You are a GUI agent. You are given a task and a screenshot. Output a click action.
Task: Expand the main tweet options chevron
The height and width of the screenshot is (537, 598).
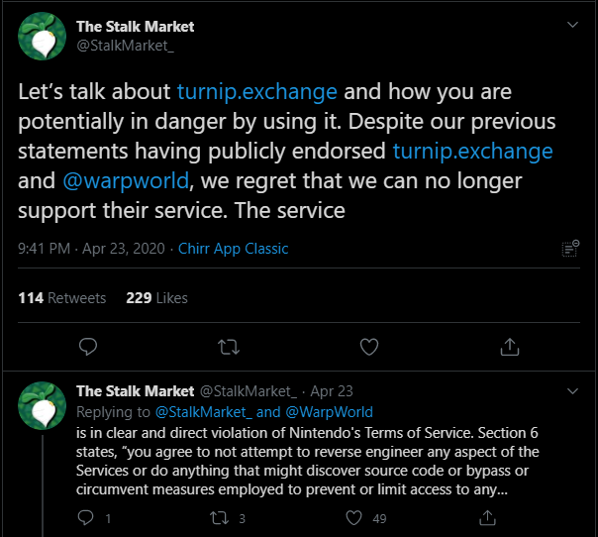coord(572,24)
